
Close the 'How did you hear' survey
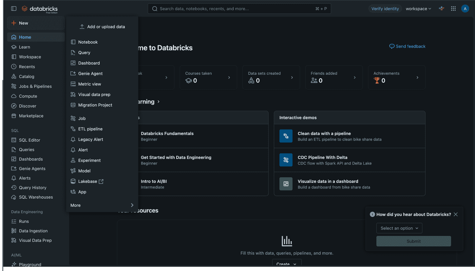click(x=456, y=214)
